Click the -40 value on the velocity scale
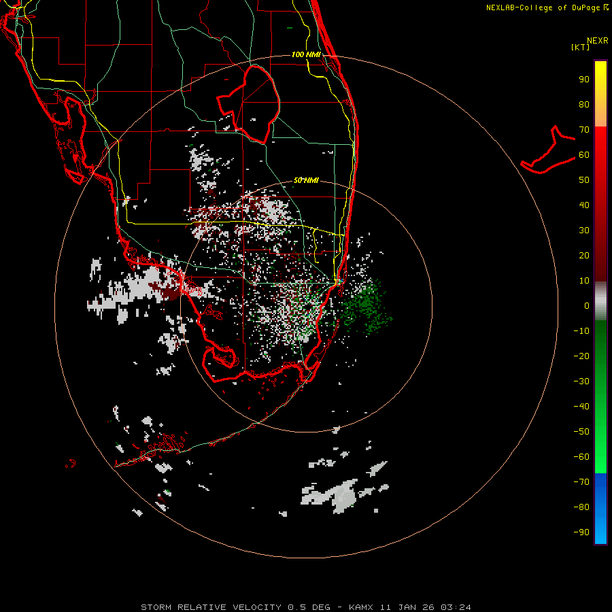Viewport: 612px width, 612px height. click(x=581, y=407)
